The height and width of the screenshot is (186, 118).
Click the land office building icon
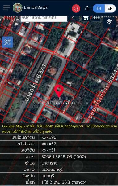[x=86, y=19]
